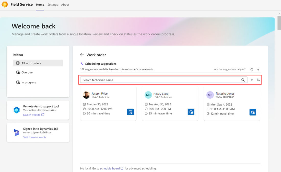This screenshot has width=281, height=172.
Task: Click the Hailey Clark name
Action: (161, 94)
